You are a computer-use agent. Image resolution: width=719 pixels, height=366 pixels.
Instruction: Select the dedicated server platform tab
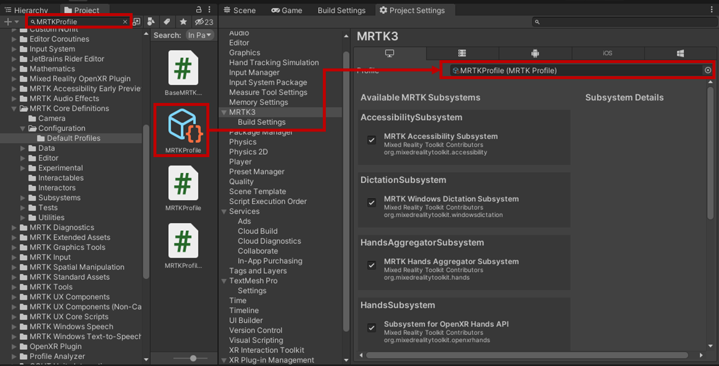pos(462,53)
